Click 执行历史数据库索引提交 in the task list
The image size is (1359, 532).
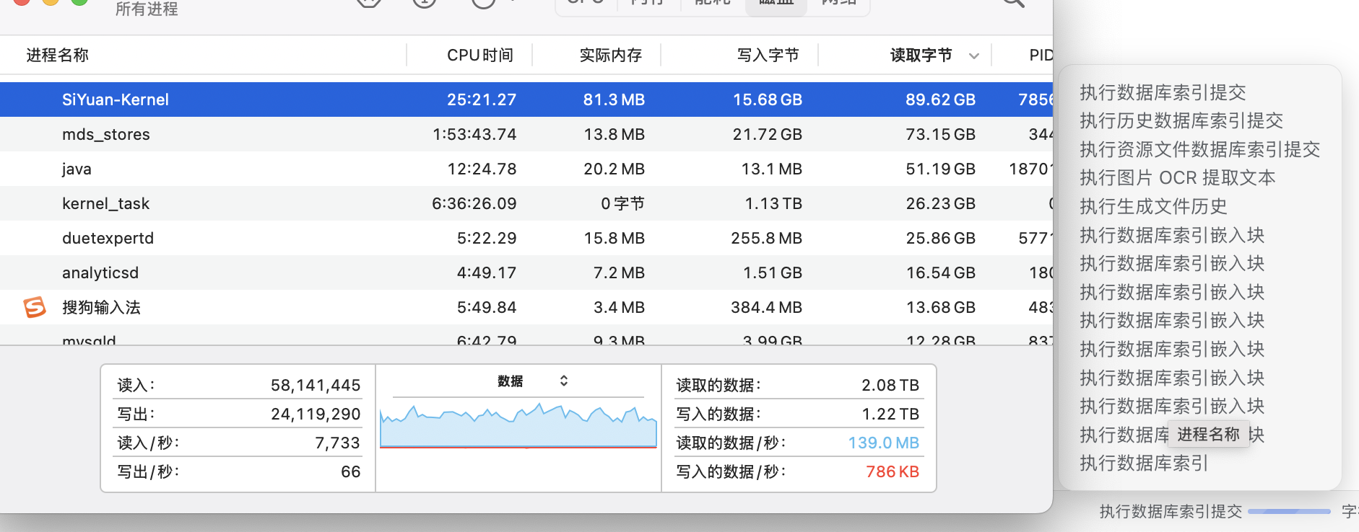[x=1181, y=120]
